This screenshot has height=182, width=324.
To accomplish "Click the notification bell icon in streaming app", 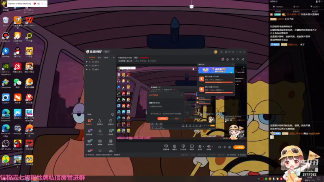I will 238,59.
